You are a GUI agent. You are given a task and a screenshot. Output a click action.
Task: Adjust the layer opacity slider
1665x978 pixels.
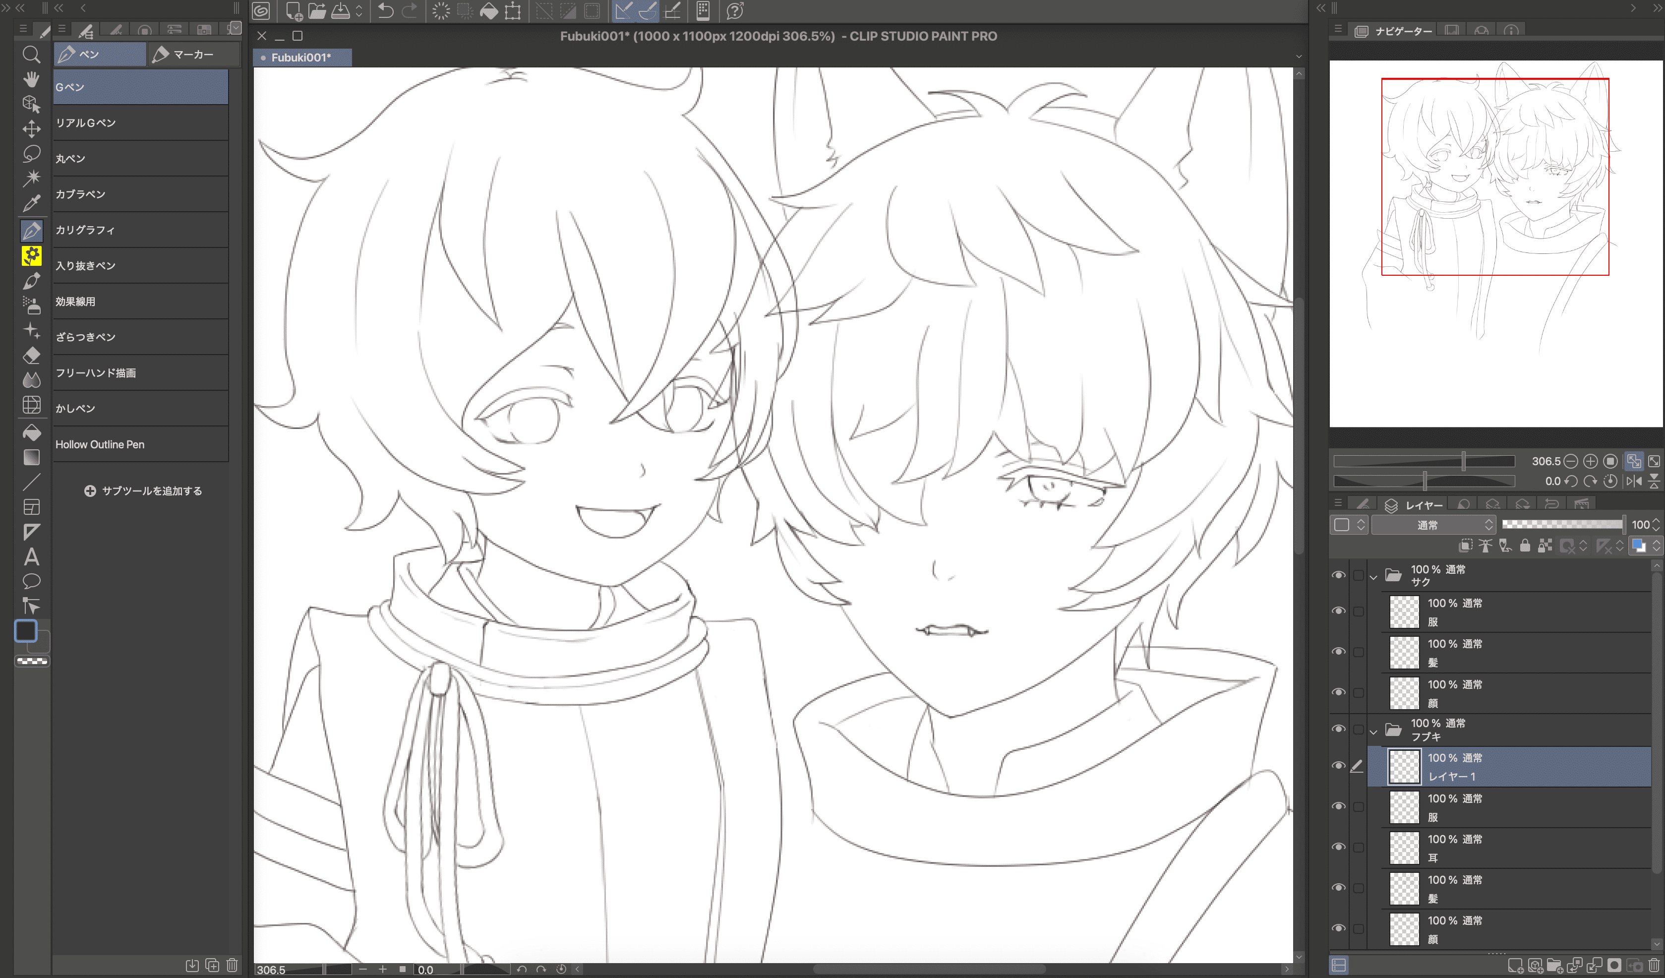pyautogui.click(x=1562, y=524)
